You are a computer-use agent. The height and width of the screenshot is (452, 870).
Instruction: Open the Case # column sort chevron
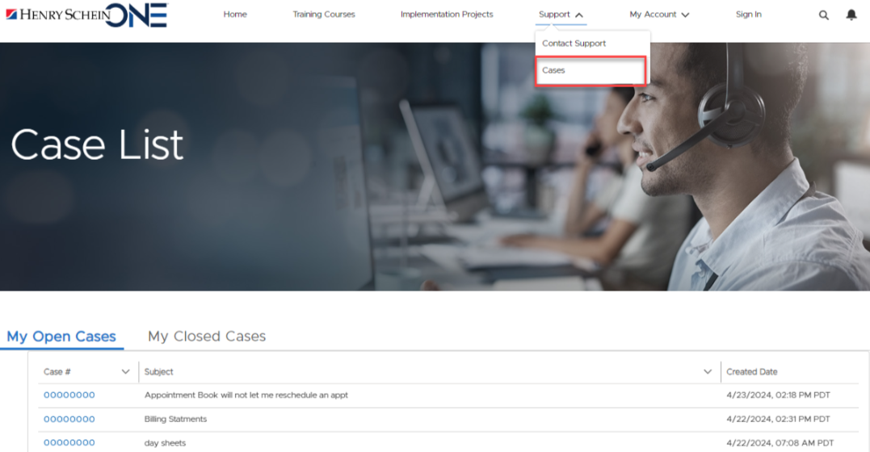(x=125, y=372)
